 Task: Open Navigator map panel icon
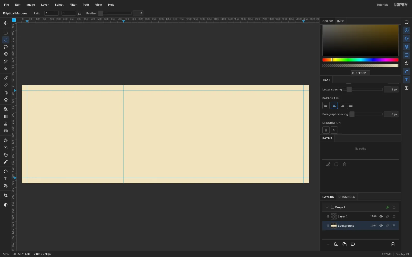(406, 22)
